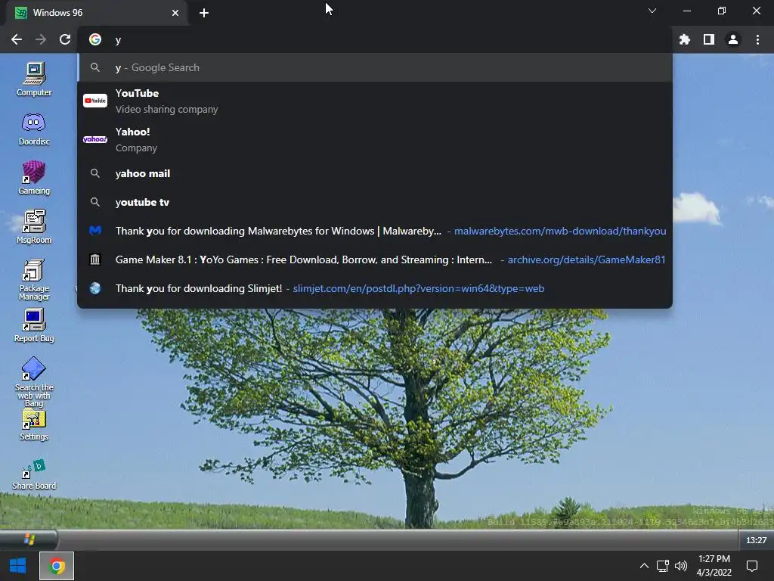Choose the Yahoo! Company suggestion
774x581 pixels.
point(375,139)
